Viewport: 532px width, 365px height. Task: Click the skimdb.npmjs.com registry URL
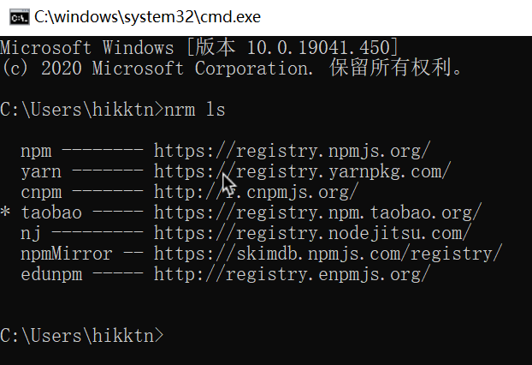tap(328, 254)
